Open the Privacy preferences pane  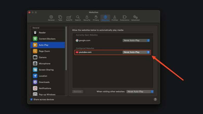tap(96, 18)
